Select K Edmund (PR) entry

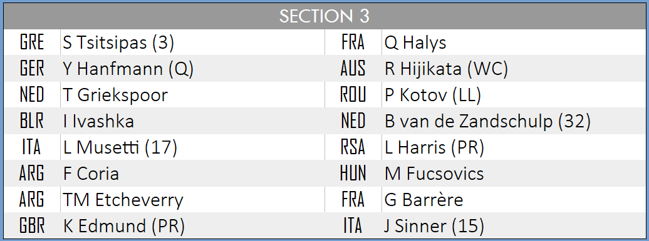pos(124,226)
